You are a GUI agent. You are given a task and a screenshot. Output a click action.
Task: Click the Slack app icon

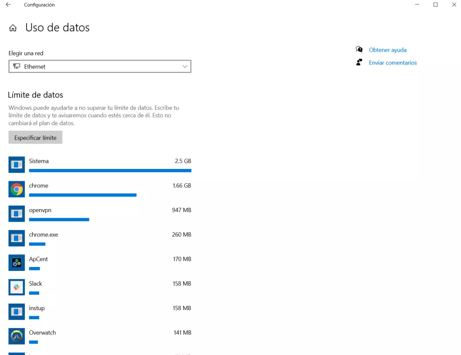tap(17, 287)
